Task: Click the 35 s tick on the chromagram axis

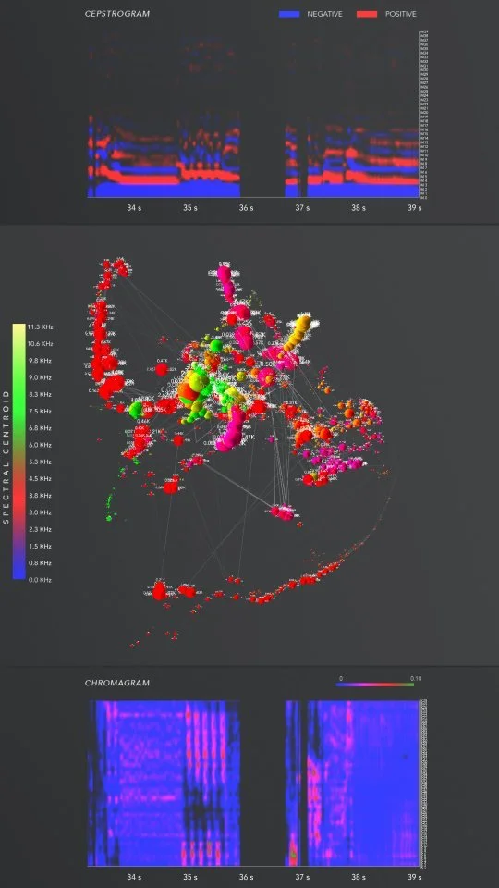Action: click(190, 877)
